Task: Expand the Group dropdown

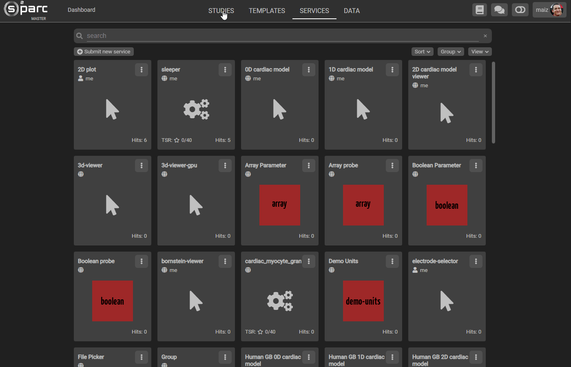Action: pyautogui.click(x=451, y=52)
